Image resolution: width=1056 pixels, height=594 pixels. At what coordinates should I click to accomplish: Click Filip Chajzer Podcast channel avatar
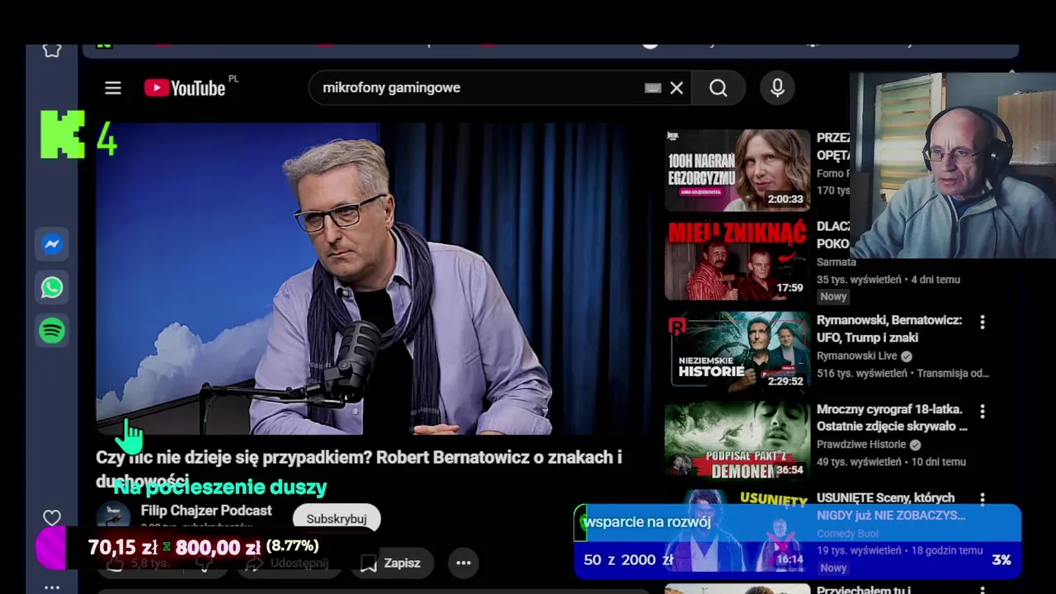click(x=113, y=517)
